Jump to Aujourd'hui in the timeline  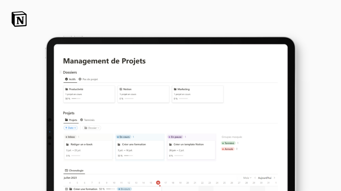(x=265, y=178)
